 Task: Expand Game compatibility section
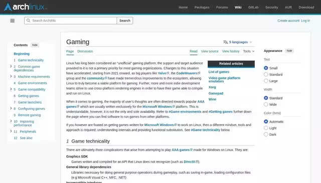[x=11, y=89]
